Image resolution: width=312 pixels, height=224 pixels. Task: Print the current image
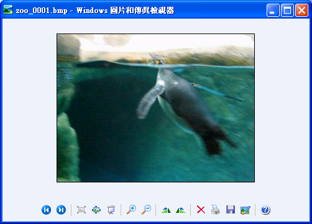click(216, 210)
